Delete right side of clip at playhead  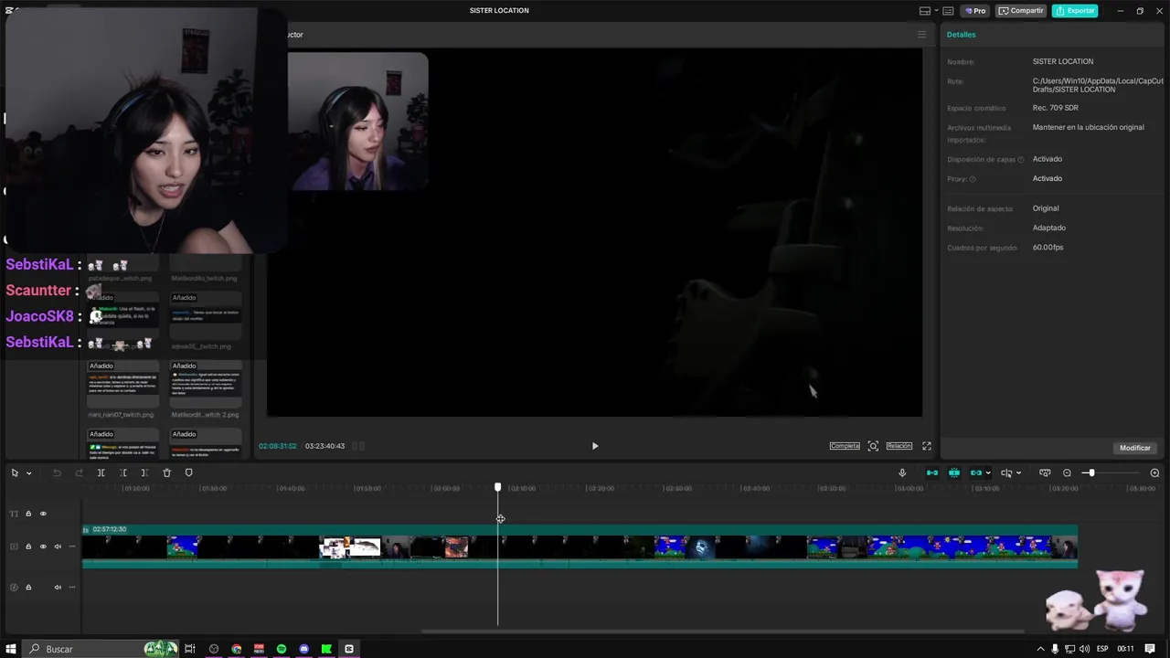[x=144, y=472]
